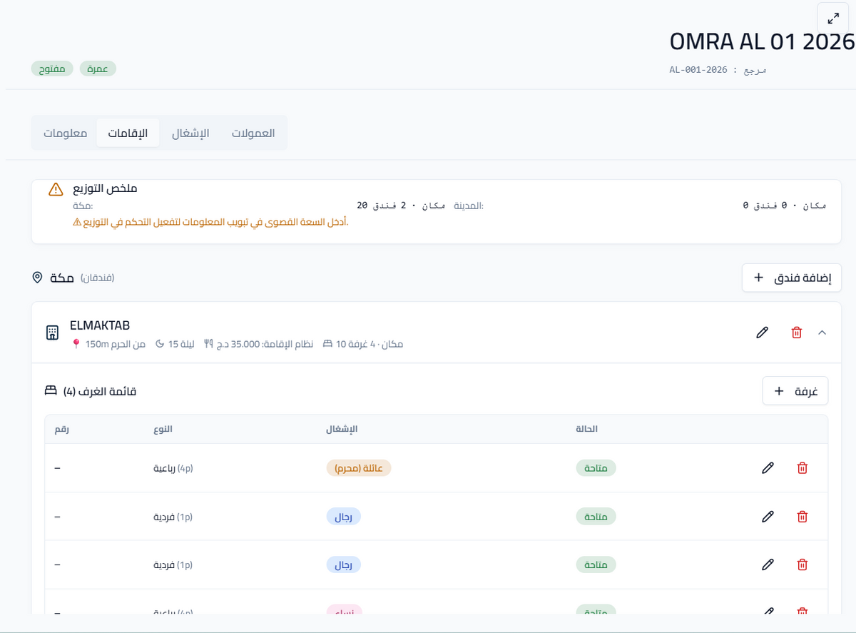Click the orange max capacity warning message
Image resolution: width=856 pixels, height=633 pixels.
(x=210, y=222)
